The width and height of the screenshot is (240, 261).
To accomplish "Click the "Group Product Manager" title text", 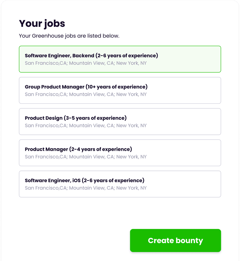I will click(86, 87).
